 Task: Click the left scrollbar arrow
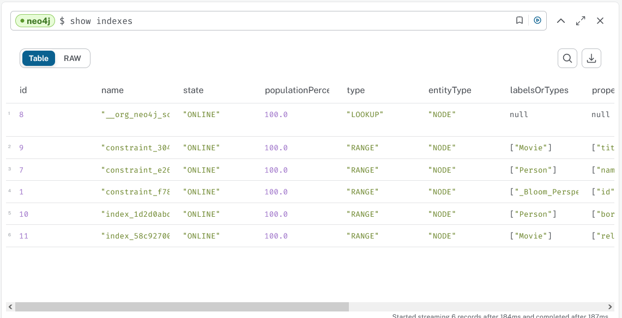(x=10, y=307)
